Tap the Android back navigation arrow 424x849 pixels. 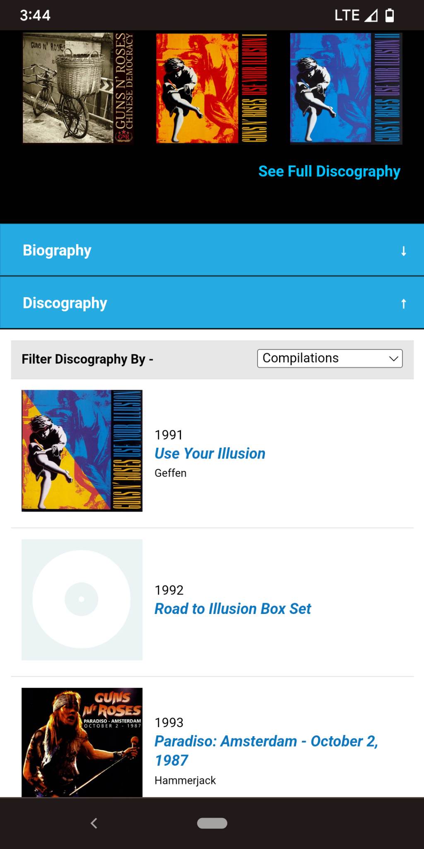pyautogui.click(x=94, y=823)
